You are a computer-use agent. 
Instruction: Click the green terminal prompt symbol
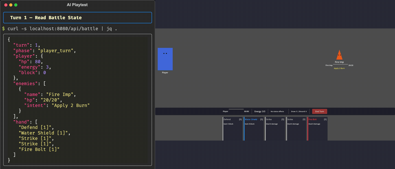click(x=4, y=28)
